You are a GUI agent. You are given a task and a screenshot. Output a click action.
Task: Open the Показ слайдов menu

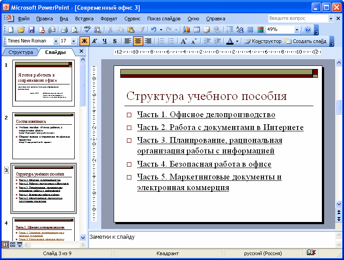[x=164, y=19]
